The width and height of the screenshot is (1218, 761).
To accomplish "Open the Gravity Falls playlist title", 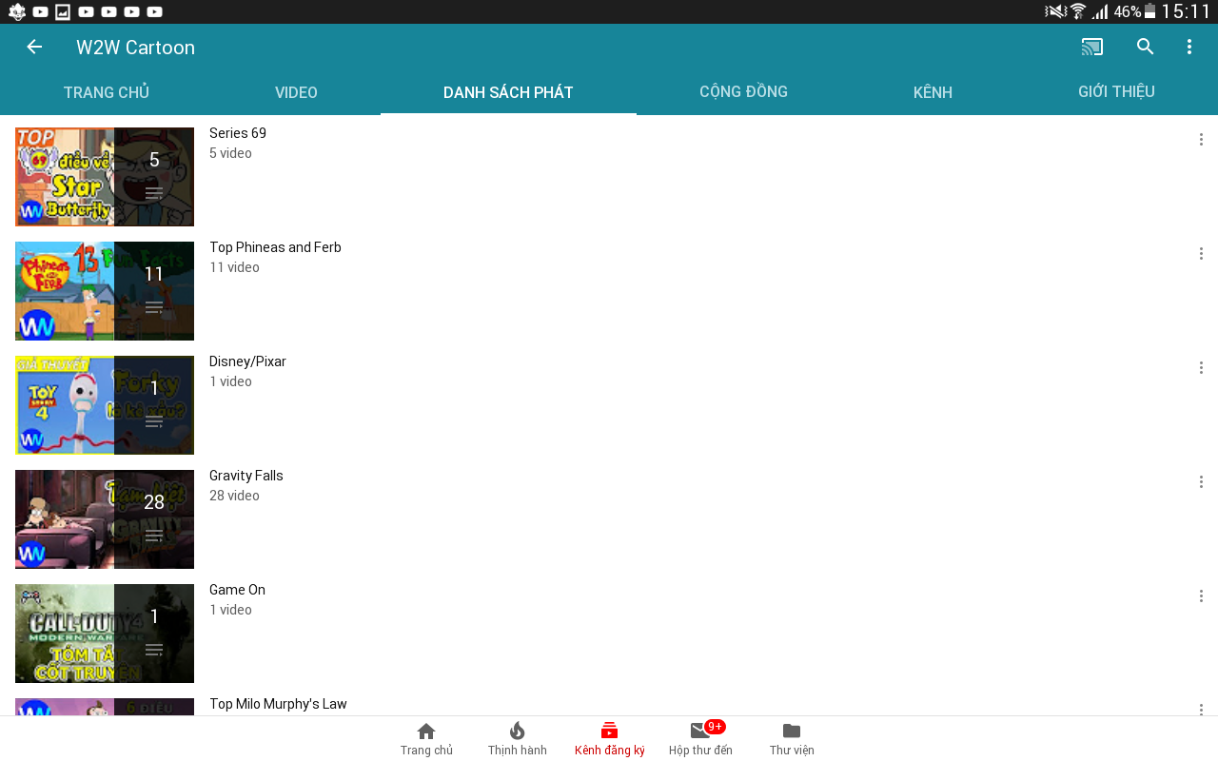I will 246,476.
